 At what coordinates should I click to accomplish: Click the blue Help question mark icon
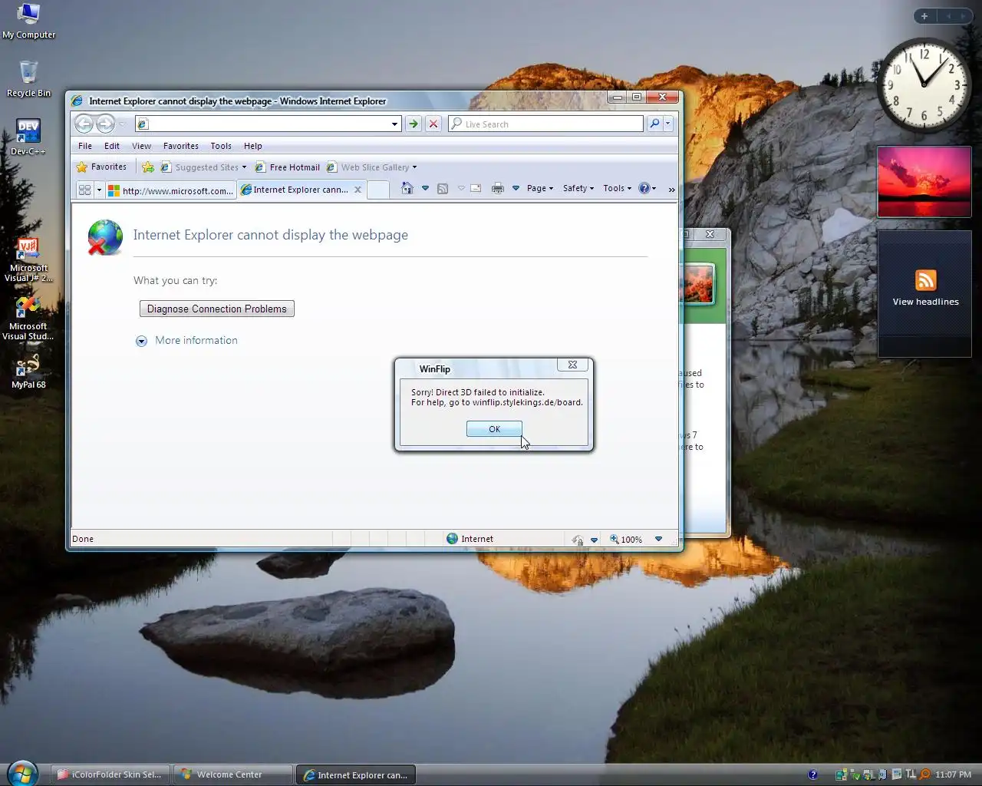tap(644, 188)
